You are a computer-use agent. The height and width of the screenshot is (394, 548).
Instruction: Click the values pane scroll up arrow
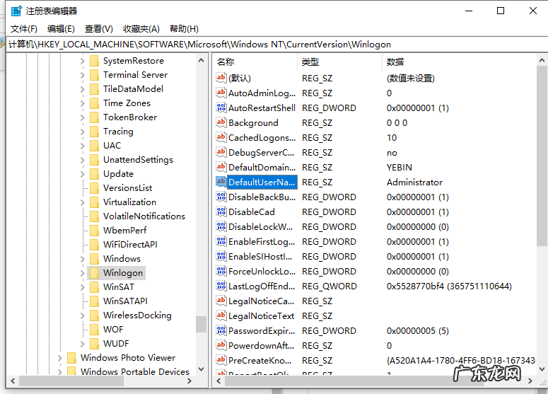(542, 61)
